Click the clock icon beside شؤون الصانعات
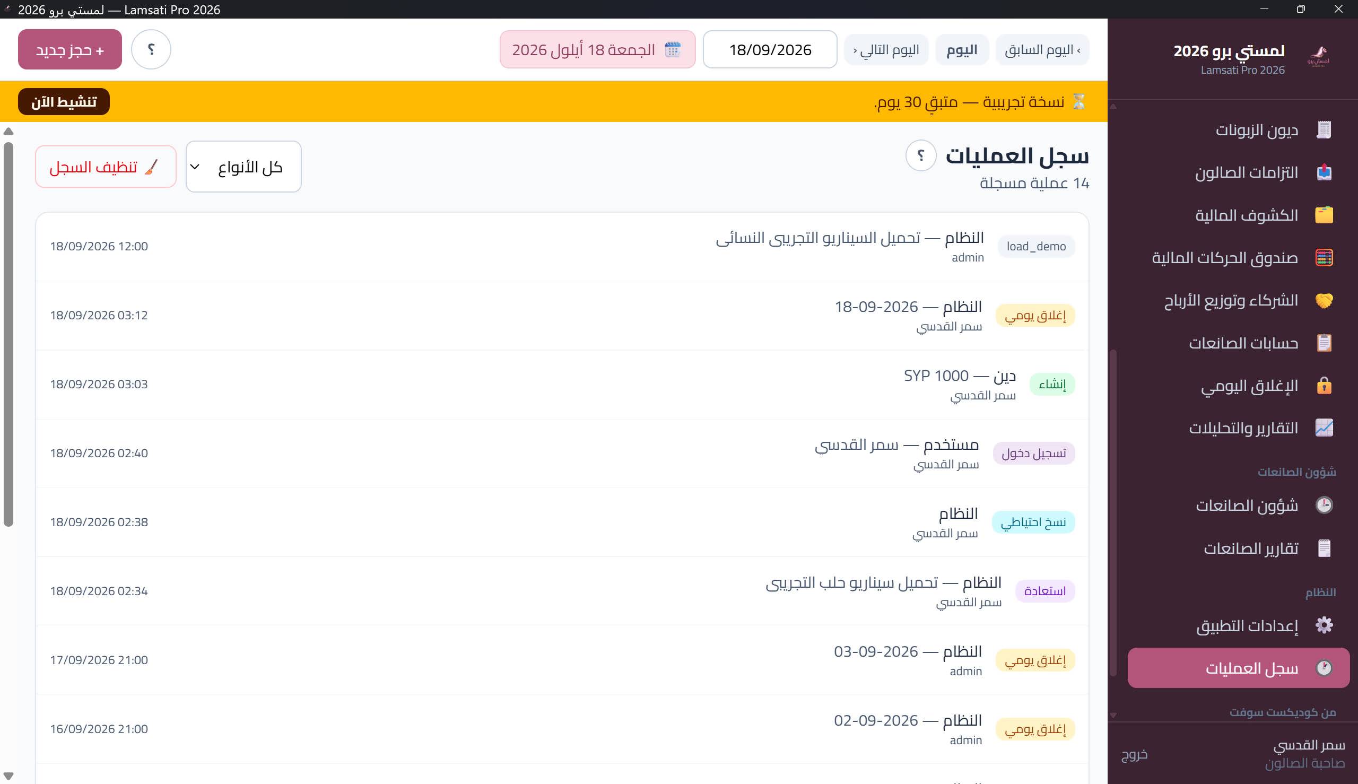This screenshot has height=784, width=1358. pos(1324,505)
